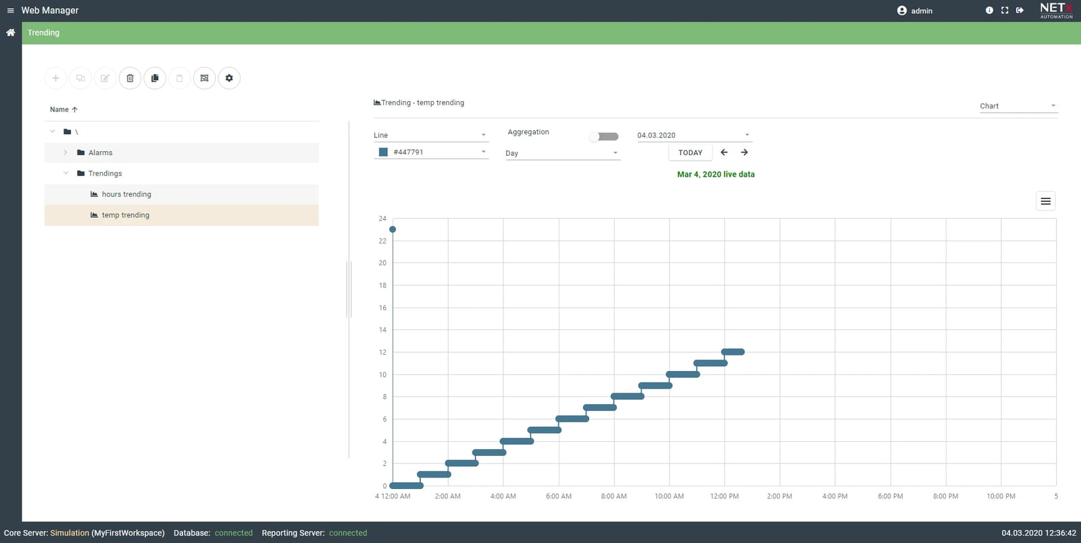Collapse the Trendings folder chevron
1081x543 pixels.
pyautogui.click(x=66, y=173)
